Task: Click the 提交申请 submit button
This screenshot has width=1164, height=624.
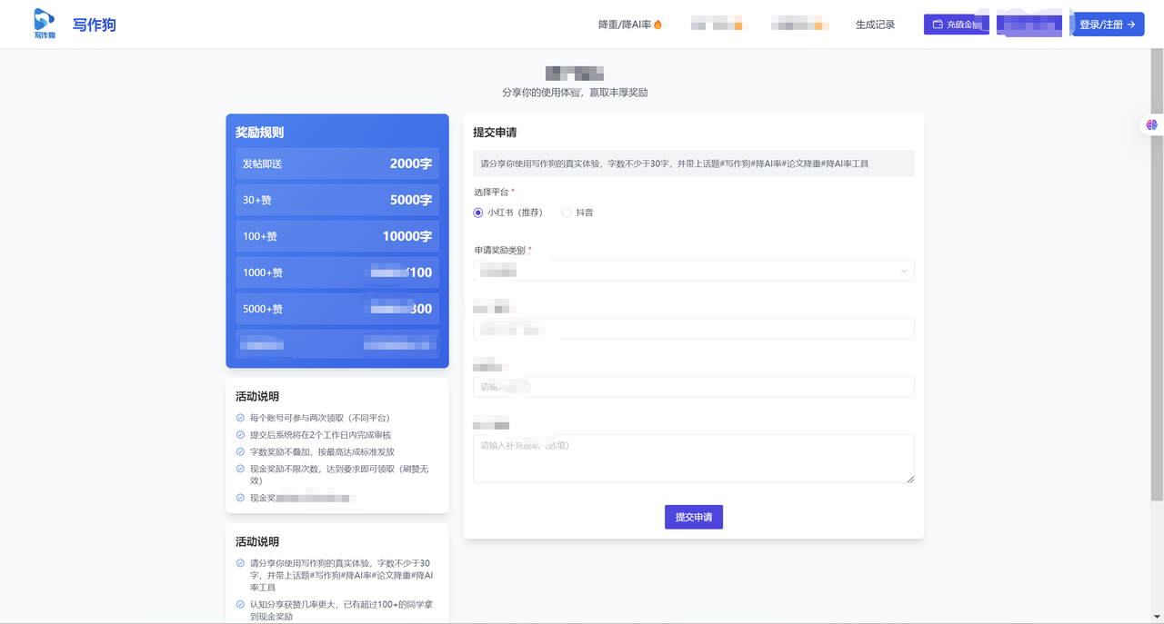Action: 694,517
